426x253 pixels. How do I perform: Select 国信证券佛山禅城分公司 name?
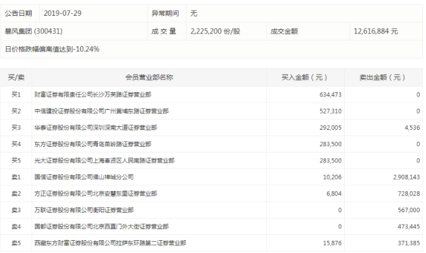pyautogui.click(x=84, y=177)
